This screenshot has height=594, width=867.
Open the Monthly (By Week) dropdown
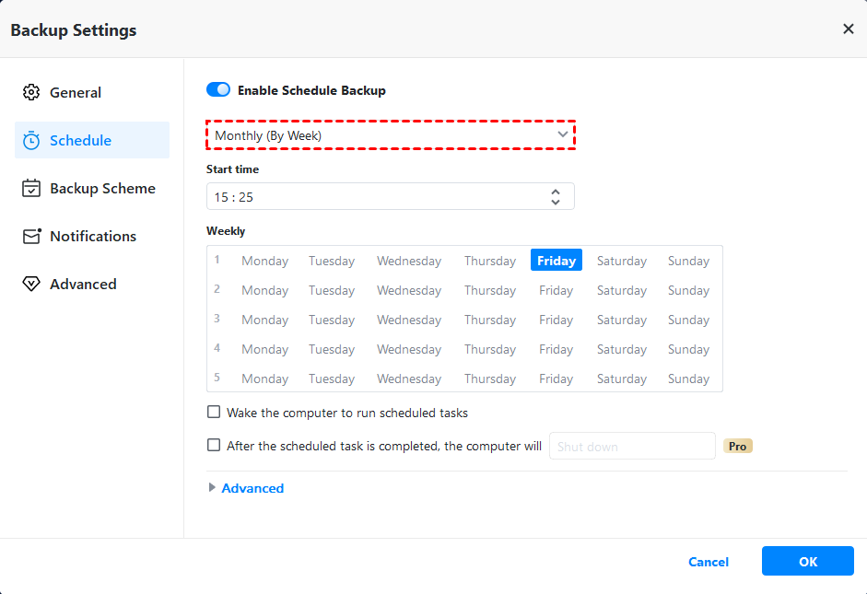coord(391,135)
